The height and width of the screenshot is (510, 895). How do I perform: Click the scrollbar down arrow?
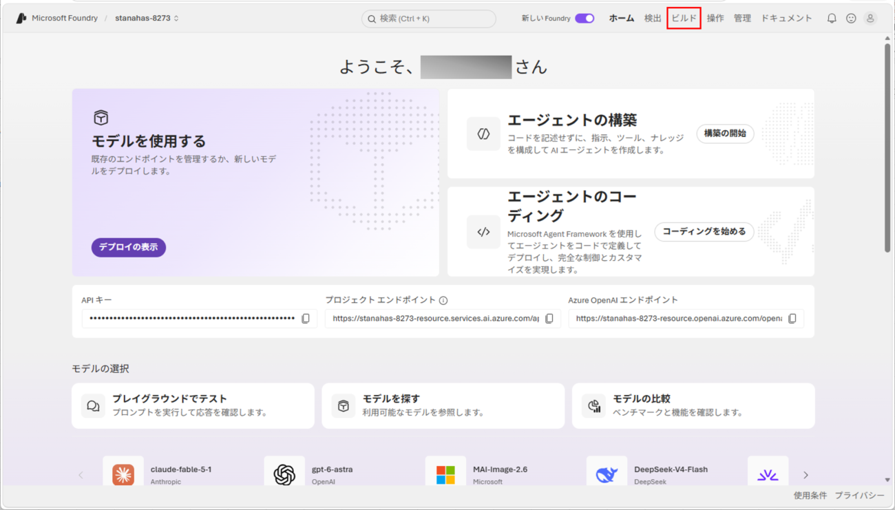[887, 480]
